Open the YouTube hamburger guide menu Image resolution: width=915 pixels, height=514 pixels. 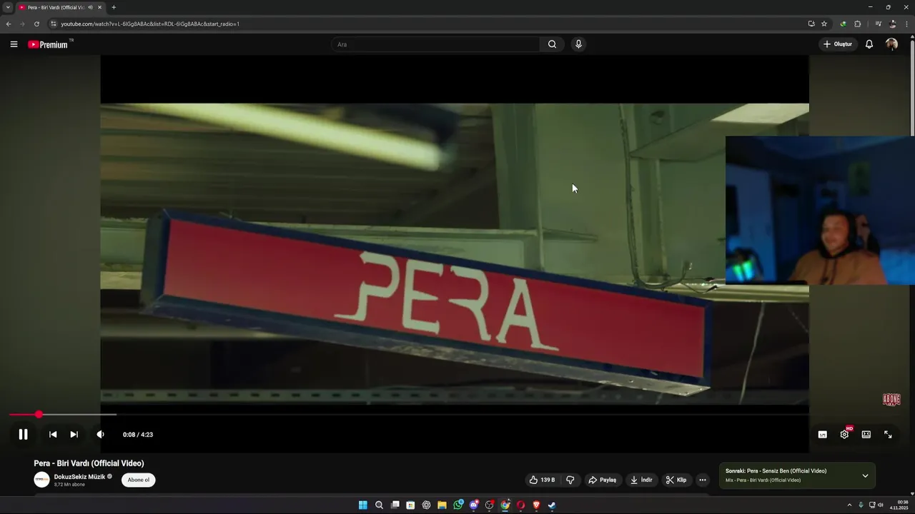point(14,44)
